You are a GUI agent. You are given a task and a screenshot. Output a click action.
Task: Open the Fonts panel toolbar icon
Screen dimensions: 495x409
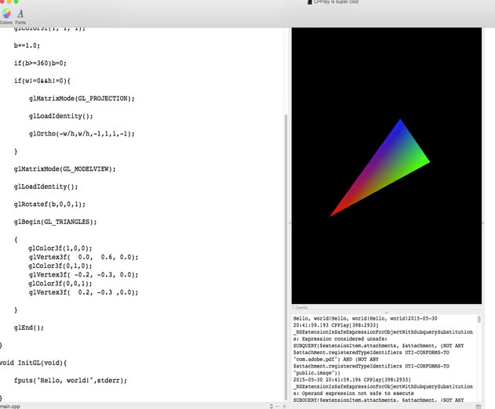tap(20, 14)
